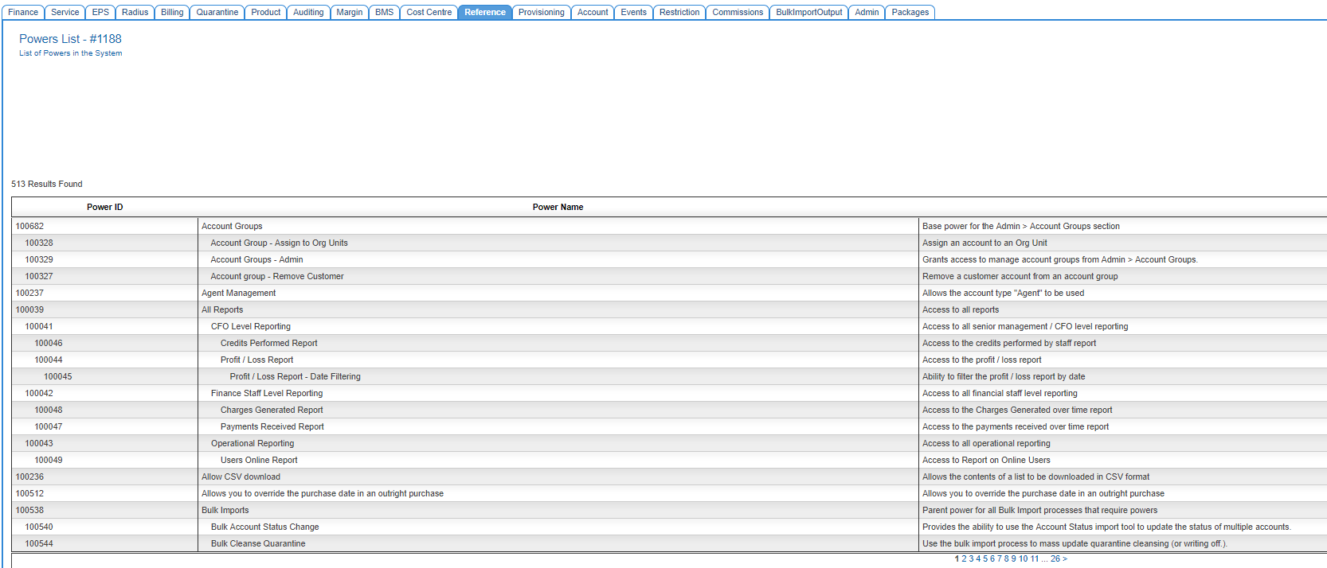Screen dimensions: 1327x568
Task: Go to page 11 of results
Action: [x=1035, y=558]
